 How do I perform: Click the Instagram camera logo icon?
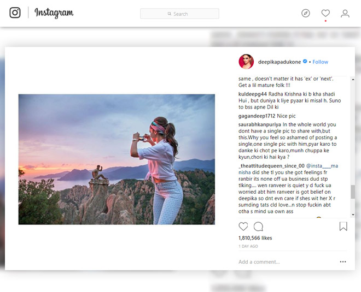15,13
